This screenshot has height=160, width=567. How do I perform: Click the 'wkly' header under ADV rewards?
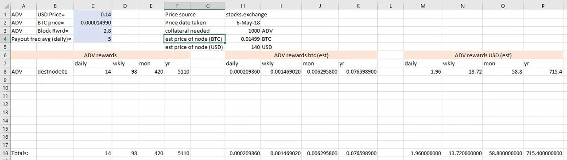pos(125,63)
